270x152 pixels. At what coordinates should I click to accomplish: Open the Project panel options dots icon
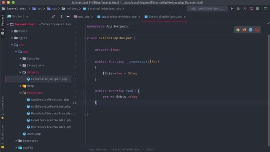pos(62,16)
